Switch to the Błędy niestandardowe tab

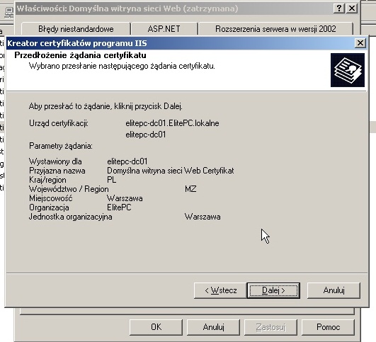pos(76,29)
